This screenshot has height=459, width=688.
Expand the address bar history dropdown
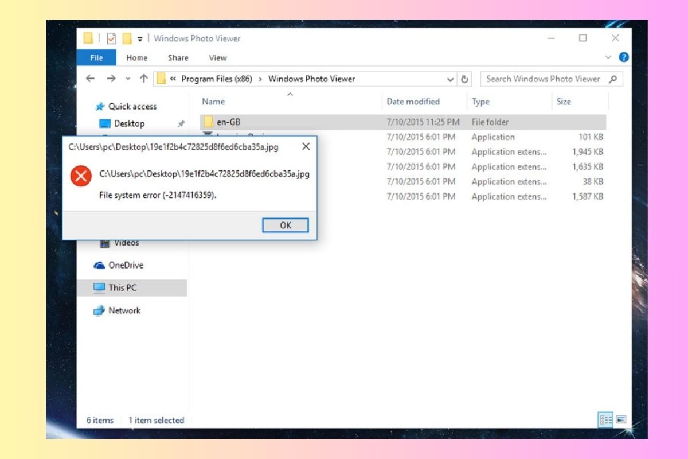coord(451,79)
